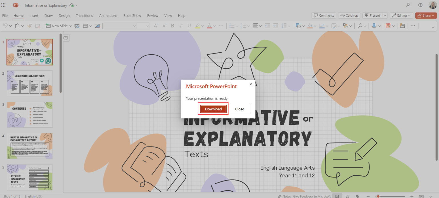Open the Find tool
The height and width of the screenshot is (198, 439).
(360, 26)
